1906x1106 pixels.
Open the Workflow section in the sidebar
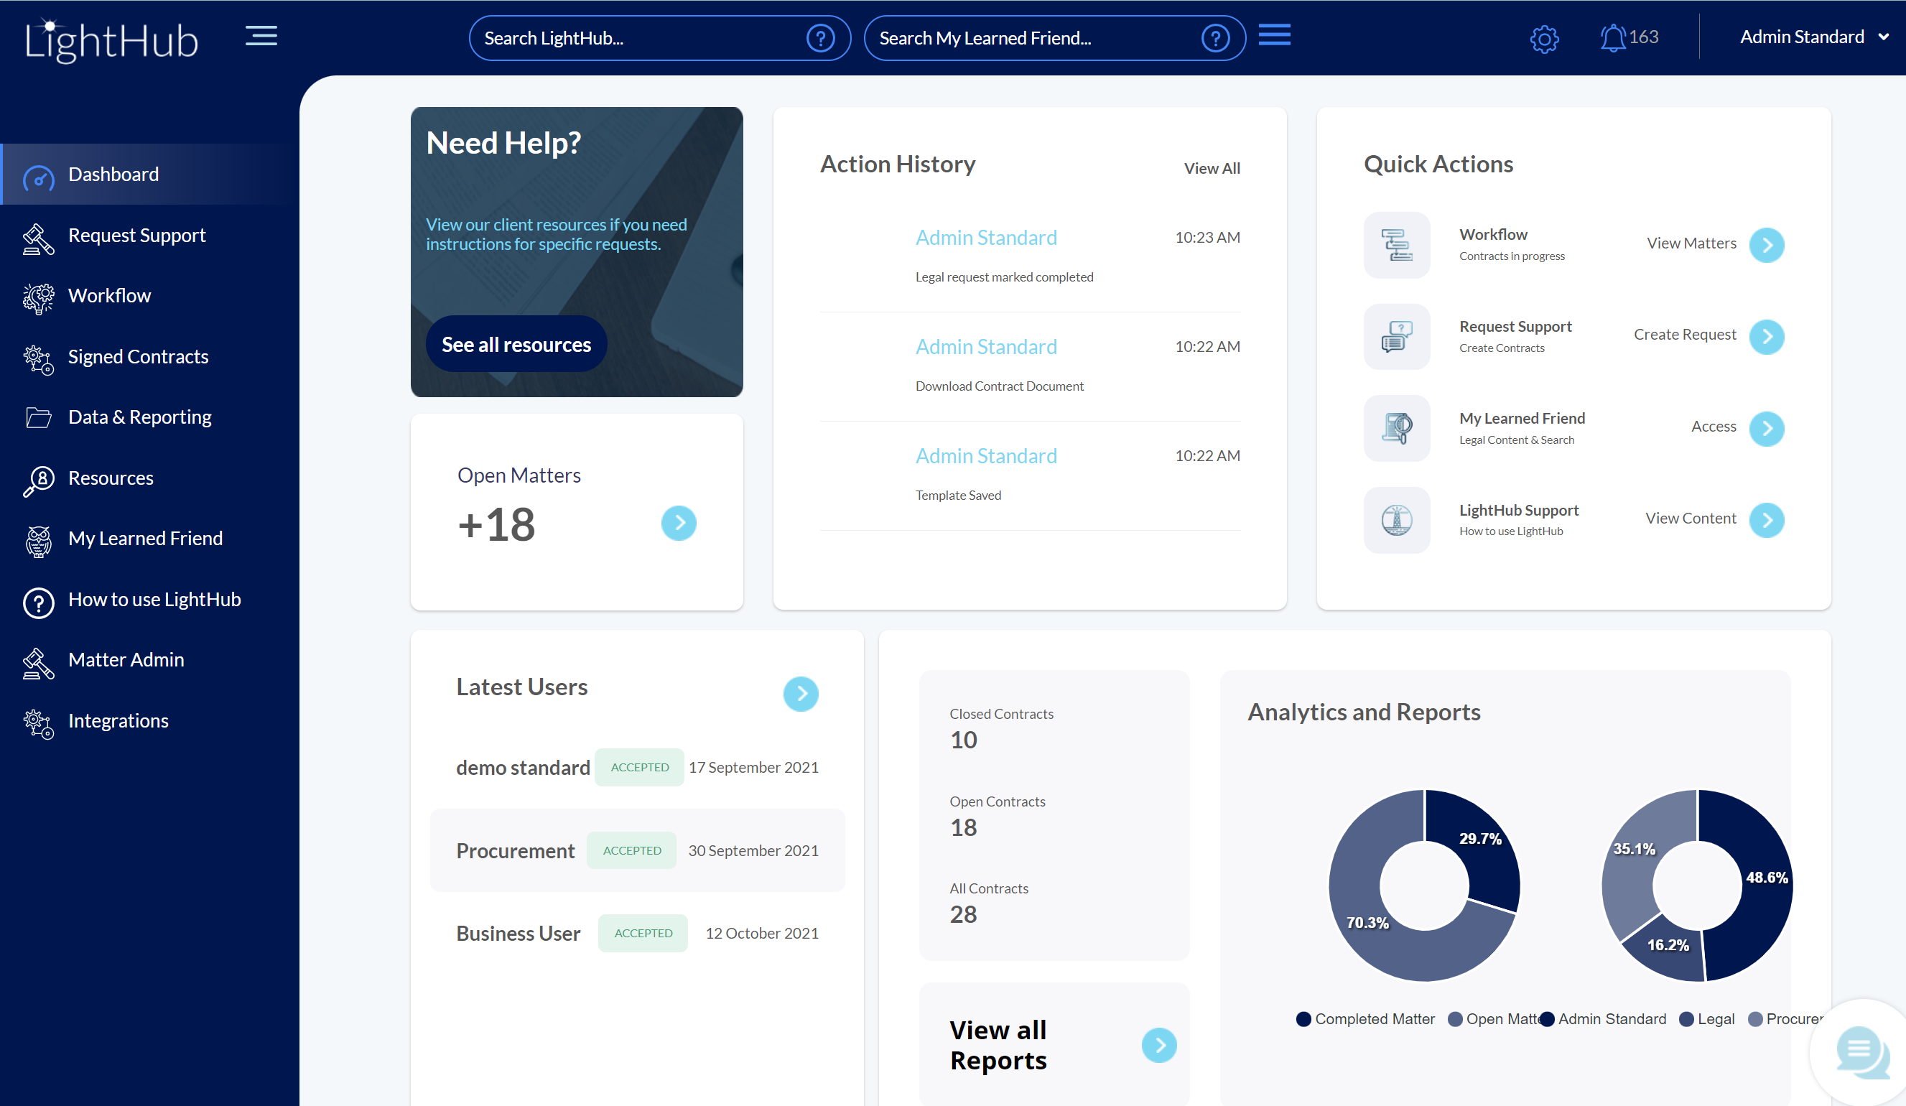[x=109, y=295]
